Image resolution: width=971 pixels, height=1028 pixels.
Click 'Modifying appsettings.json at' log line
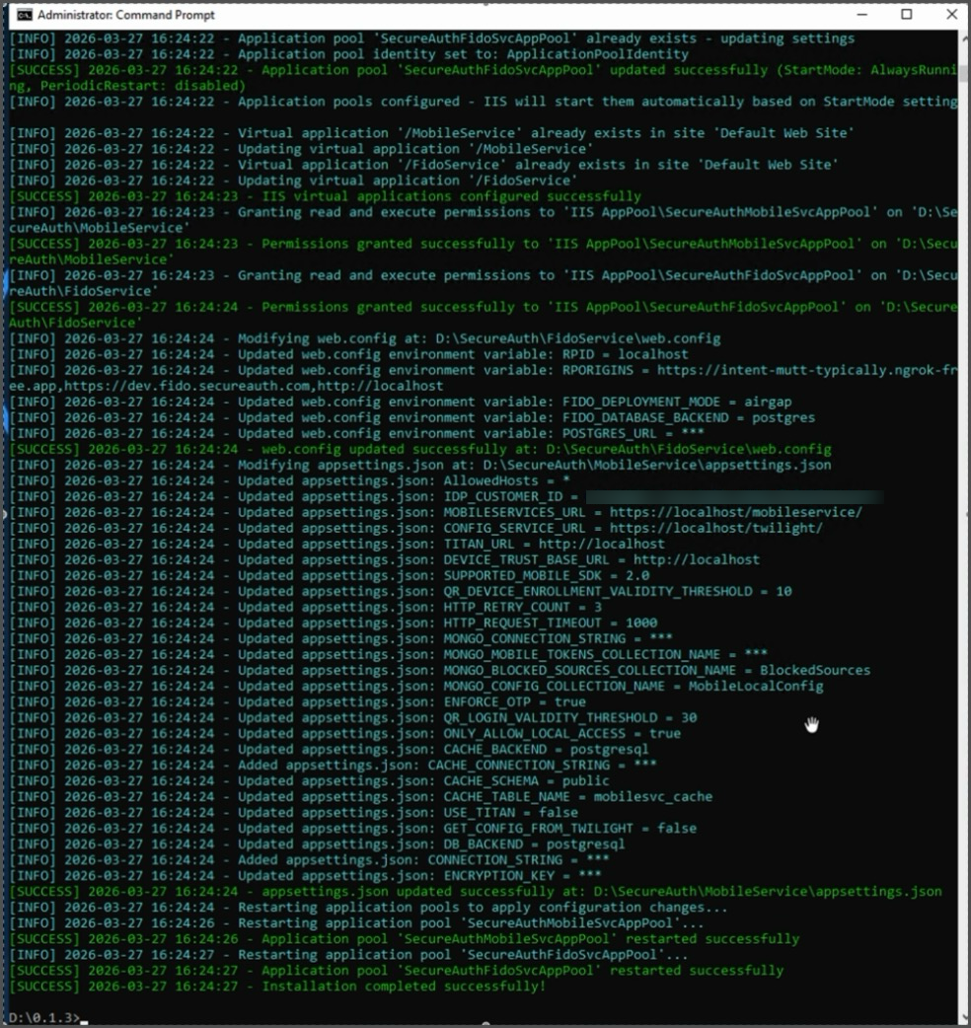click(x=420, y=465)
